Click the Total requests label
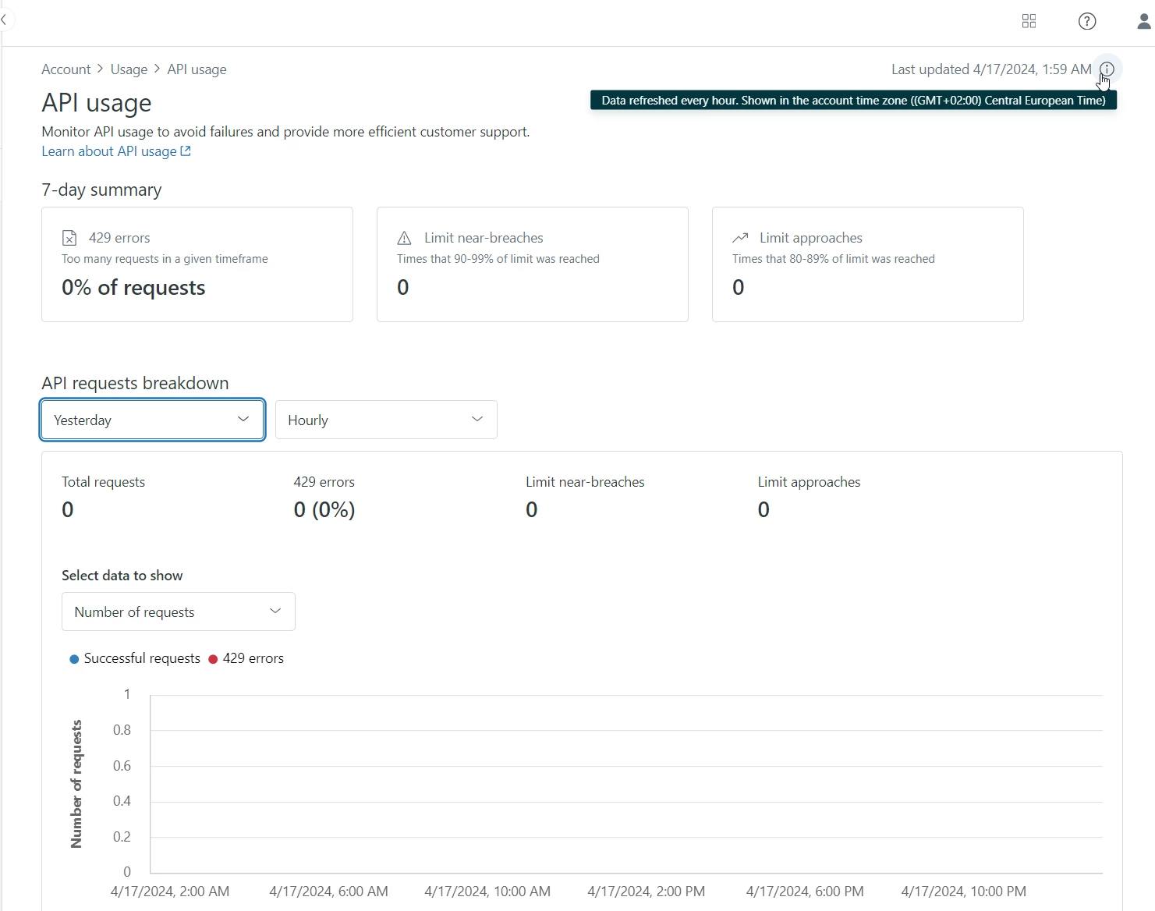Image resolution: width=1155 pixels, height=911 pixels. [x=103, y=482]
